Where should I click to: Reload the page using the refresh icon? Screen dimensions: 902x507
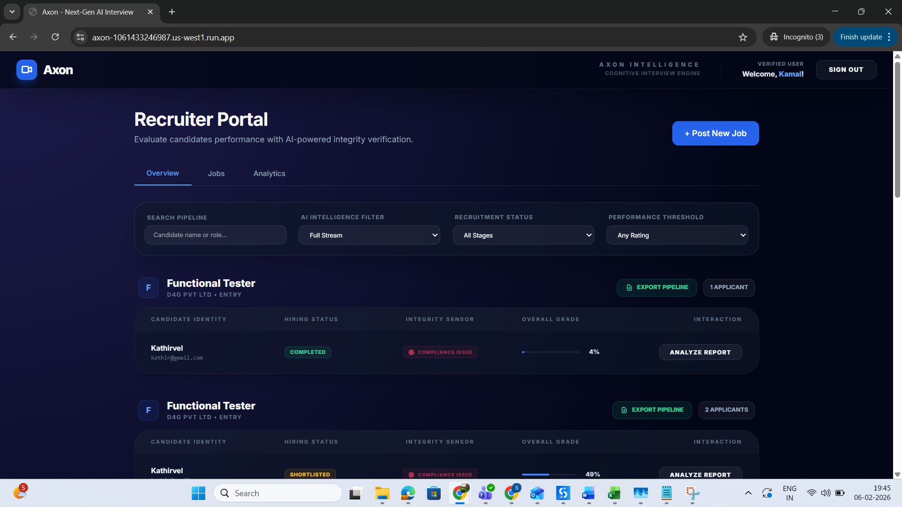coord(55,37)
